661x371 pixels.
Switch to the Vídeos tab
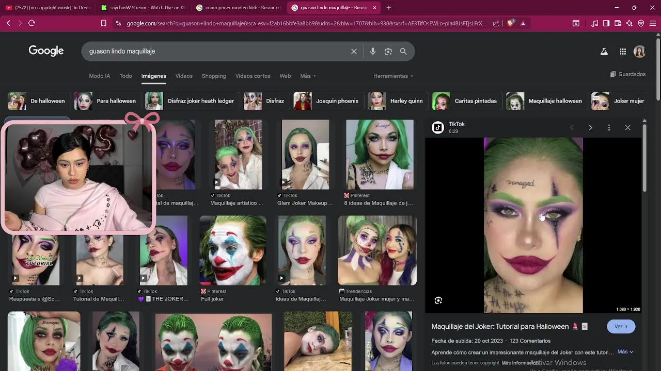pyautogui.click(x=184, y=76)
